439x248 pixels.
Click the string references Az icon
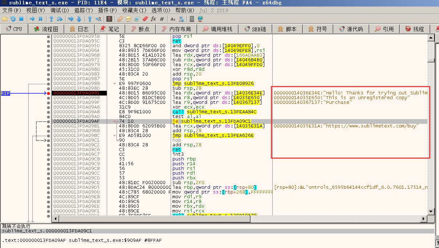173,19
